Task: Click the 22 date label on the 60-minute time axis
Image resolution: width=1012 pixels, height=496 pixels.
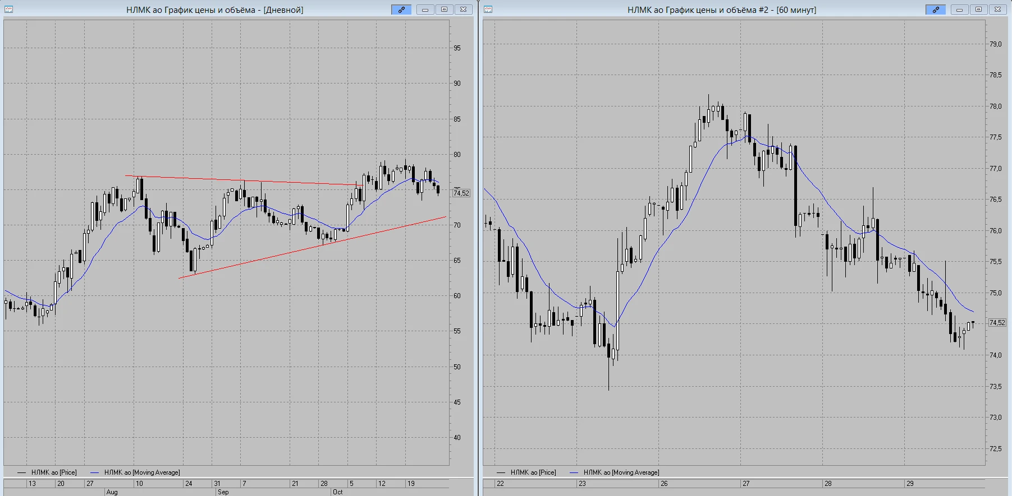Action: click(500, 483)
